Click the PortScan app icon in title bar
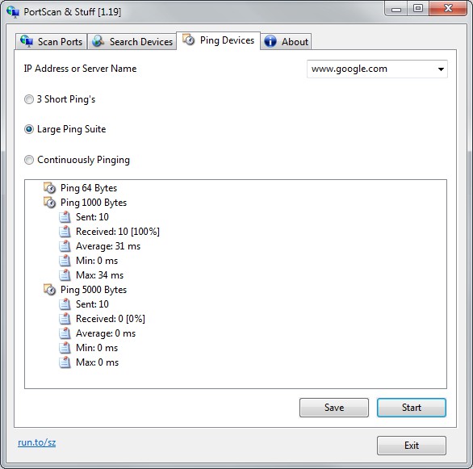Screen dimensions: 473x469 point(13,12)
